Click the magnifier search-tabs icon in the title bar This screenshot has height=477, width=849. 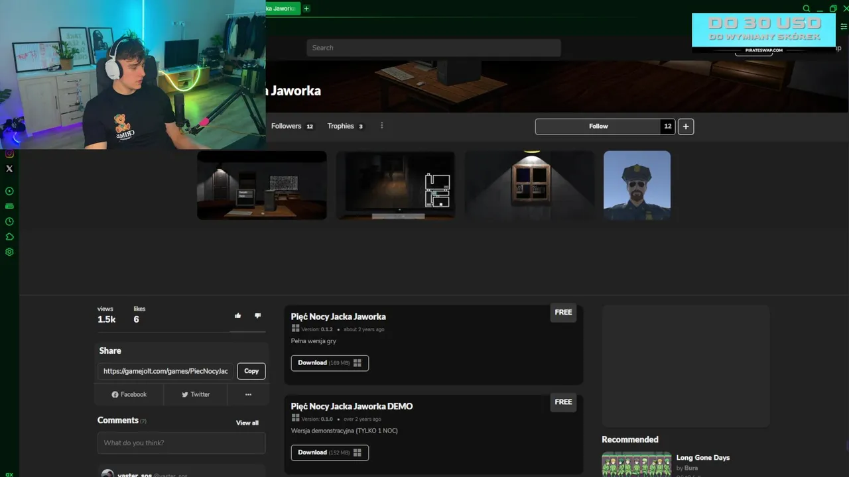click(x=807, y=9)
